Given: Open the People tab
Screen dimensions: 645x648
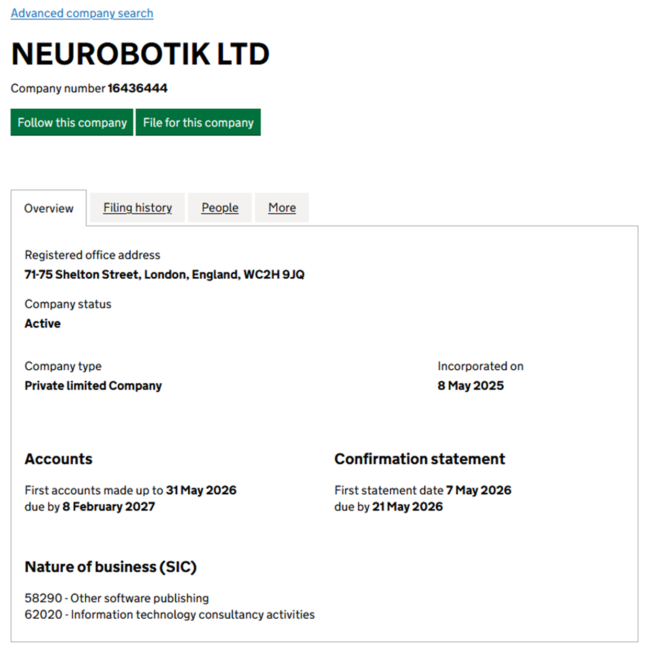Looking at the screenshot, I should [x=219, y=208].
